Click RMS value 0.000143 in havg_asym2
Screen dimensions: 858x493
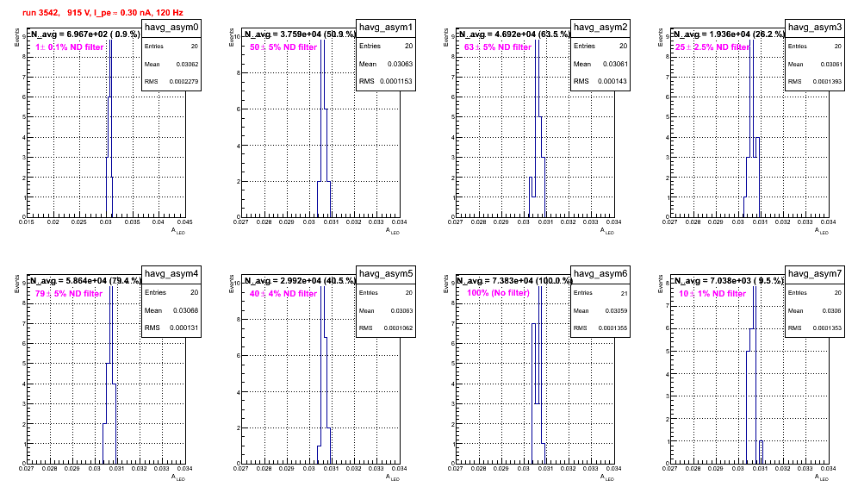pos(612,81)
